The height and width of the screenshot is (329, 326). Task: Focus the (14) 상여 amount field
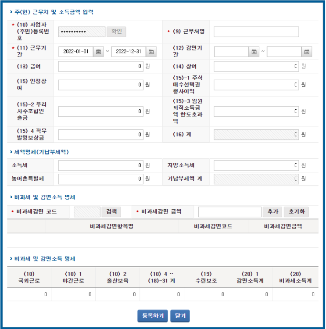click(256, 66)
